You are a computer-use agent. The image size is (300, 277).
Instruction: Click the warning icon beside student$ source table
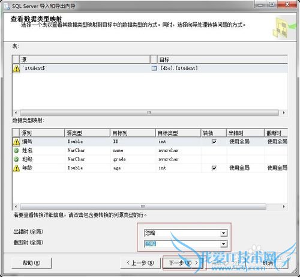click(16, 68)
